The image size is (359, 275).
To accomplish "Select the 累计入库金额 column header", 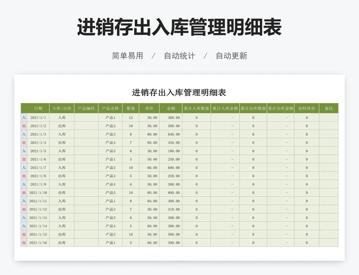I will 225,108.
